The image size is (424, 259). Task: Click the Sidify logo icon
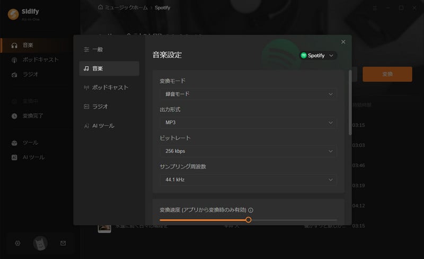click(13, 14)
